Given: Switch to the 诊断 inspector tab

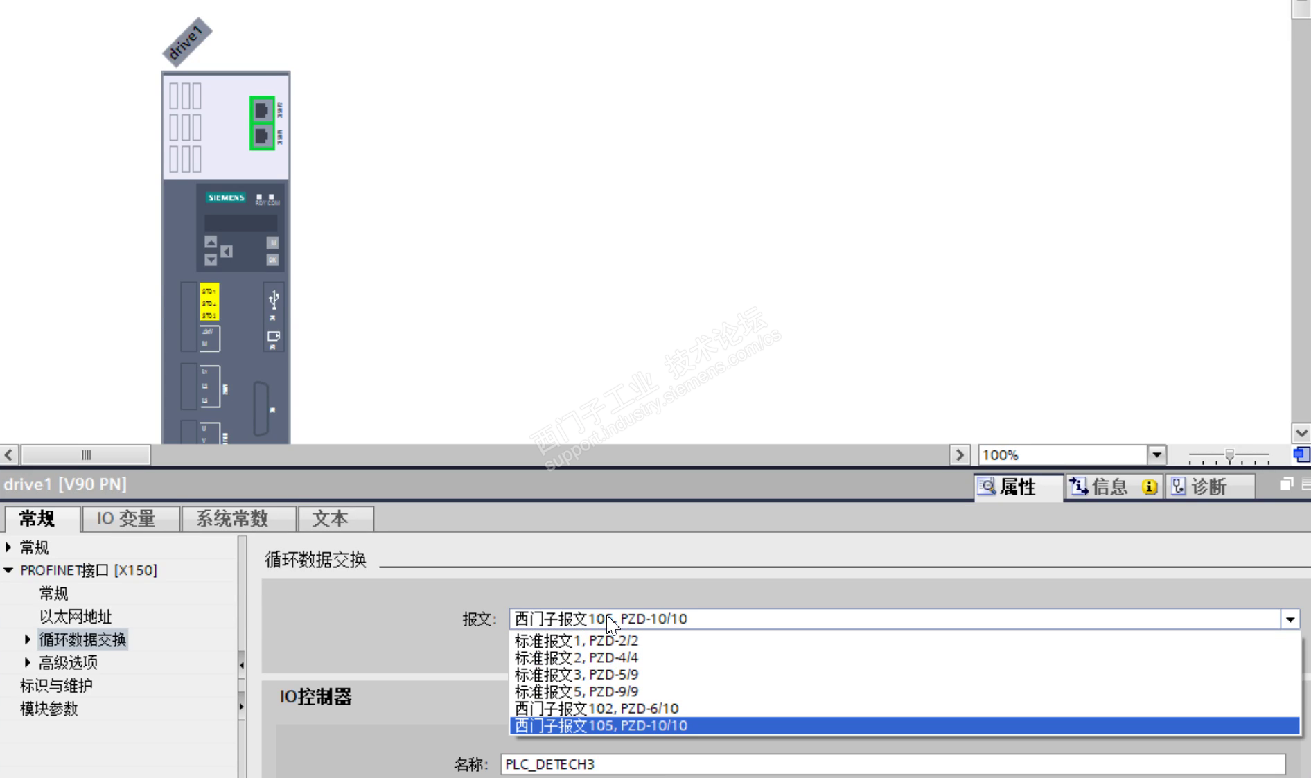Looking at the screenshot, I should tap(1210, 487).
